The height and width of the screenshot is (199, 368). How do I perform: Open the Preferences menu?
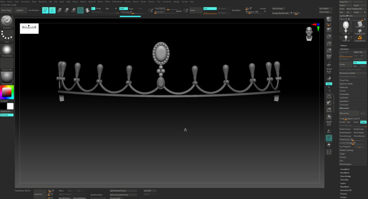click(x=117, y=2)
